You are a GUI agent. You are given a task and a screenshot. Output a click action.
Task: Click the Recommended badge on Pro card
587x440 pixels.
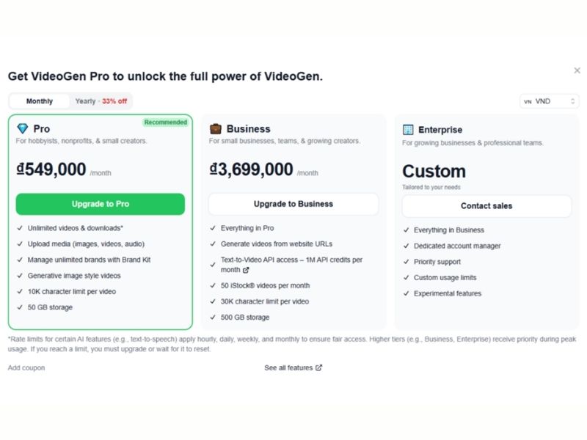click(x=166, y=122)
